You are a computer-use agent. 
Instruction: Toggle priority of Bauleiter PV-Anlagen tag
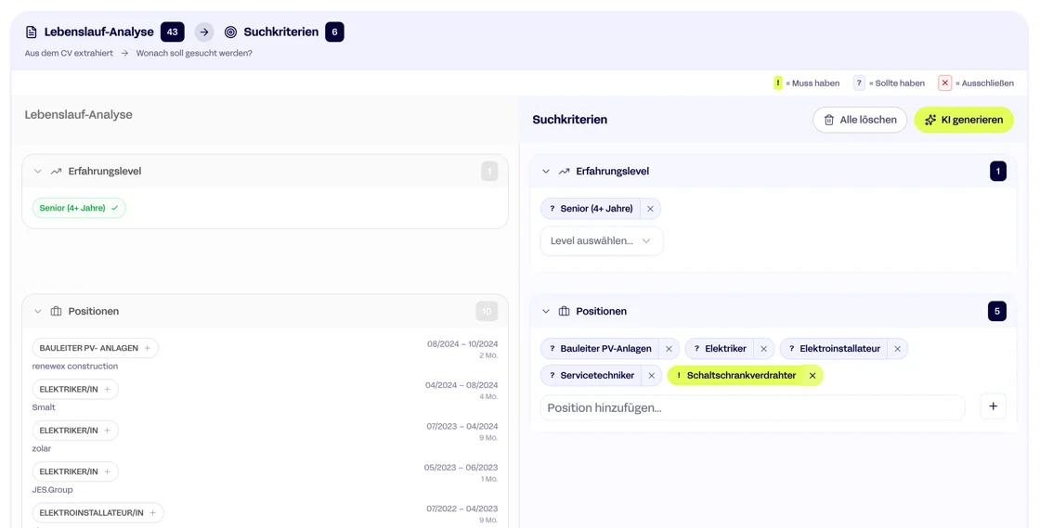[552, 349]
